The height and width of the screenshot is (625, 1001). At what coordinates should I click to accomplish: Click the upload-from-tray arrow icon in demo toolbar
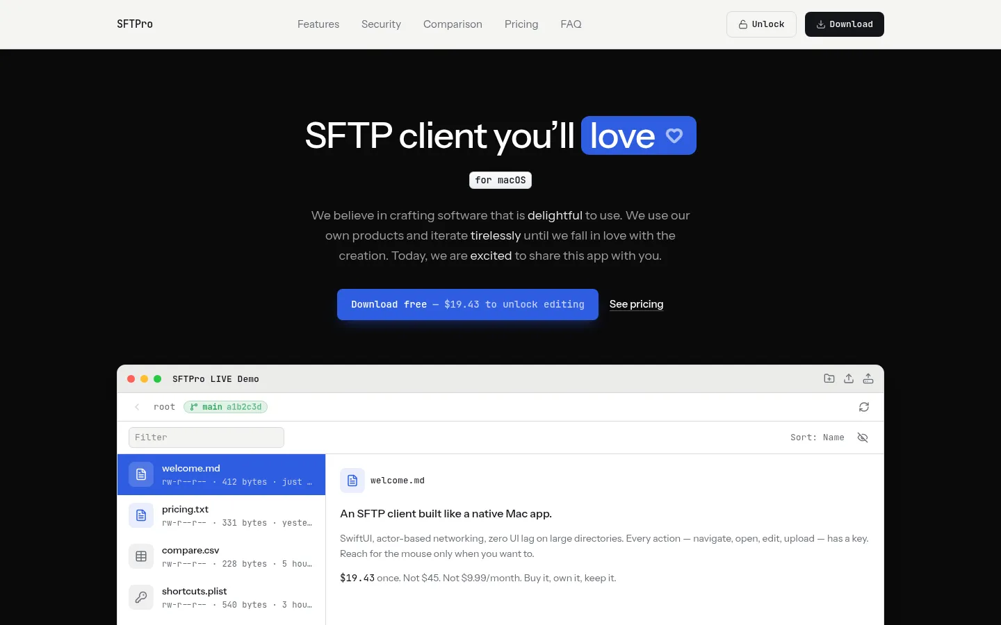[849, 378]
